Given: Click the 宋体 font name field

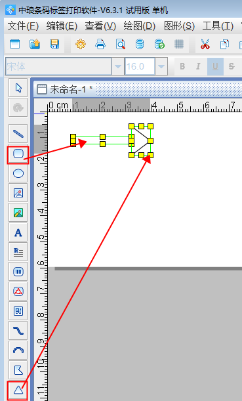Looking at the screenshot, I should 58,66.
